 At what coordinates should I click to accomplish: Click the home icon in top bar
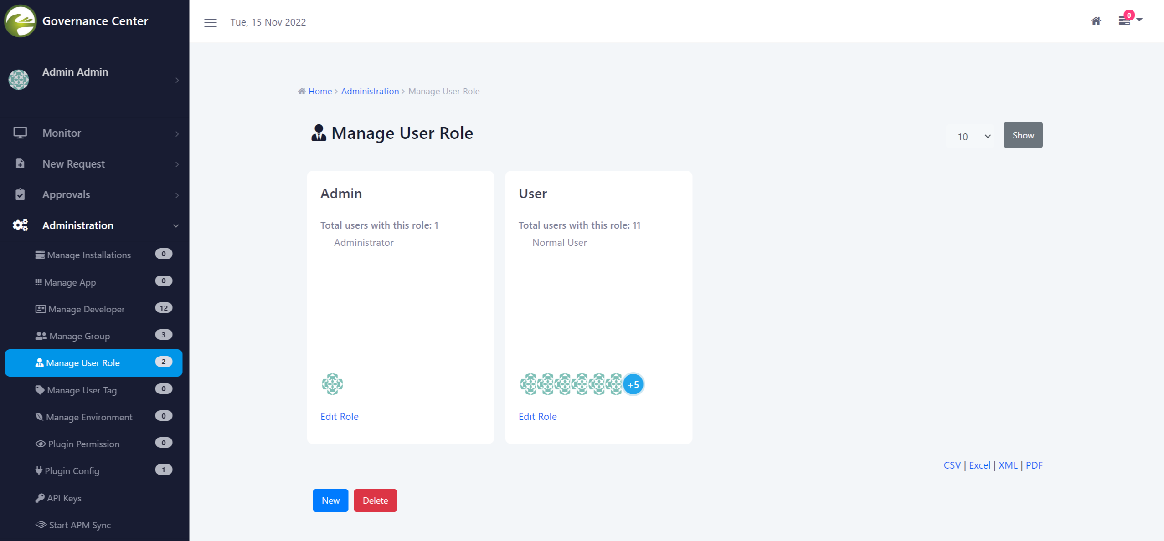pyautogui.click(x=1096, y=21)
